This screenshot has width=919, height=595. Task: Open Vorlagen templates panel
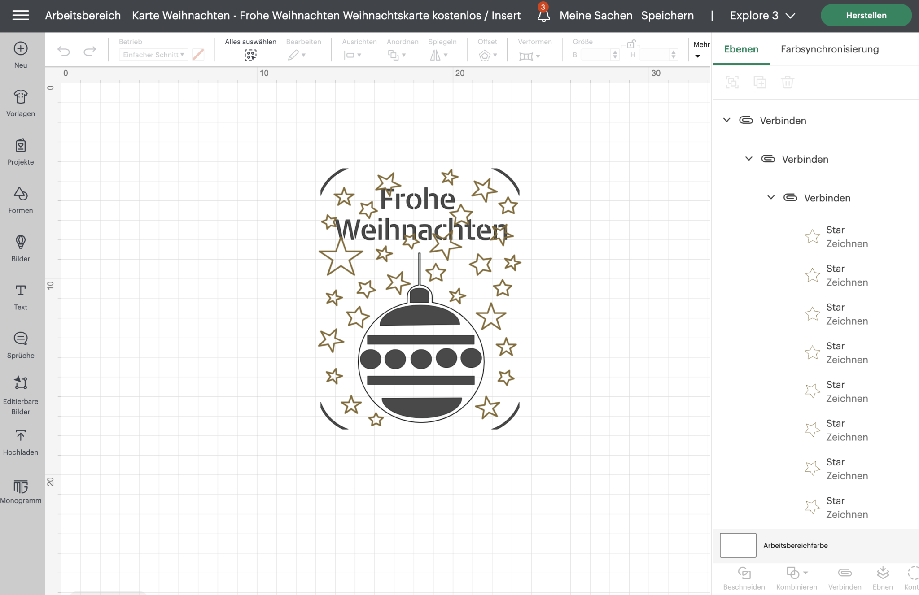[x=21, y=103]
